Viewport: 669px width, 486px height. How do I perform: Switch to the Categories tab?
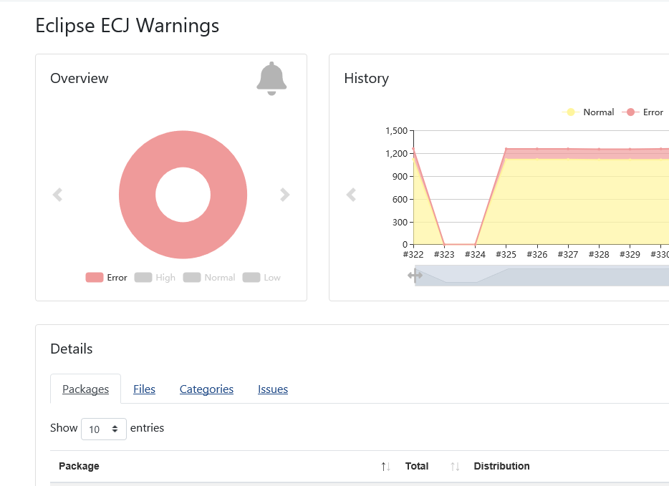point(206,389)
